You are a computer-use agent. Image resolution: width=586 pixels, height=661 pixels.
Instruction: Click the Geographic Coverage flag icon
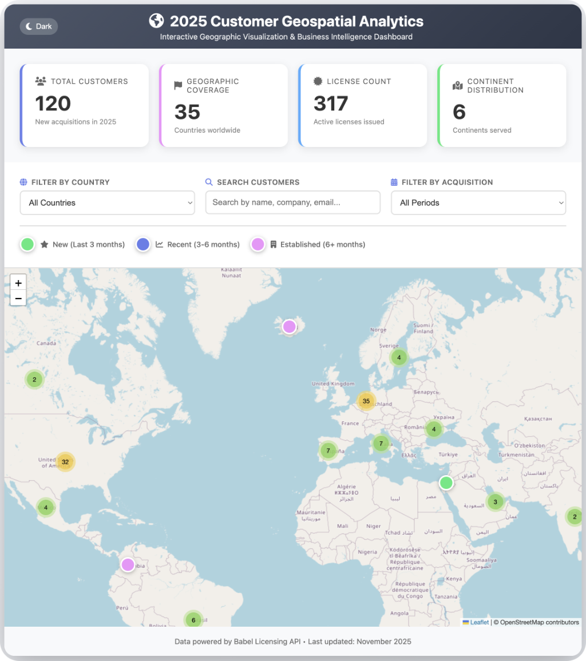pos(178,86)
